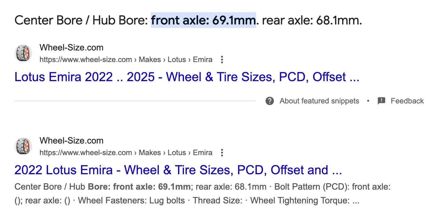Click the favicon beside the 2022 Lotus Emira result
Image resolution: width=444 pixels, height=215 pixels.
click(x=23, y=147)
